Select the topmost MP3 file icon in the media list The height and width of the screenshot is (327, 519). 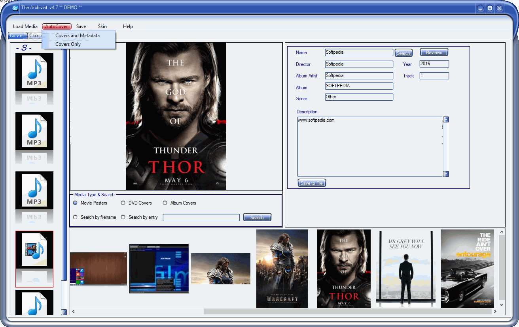coord(34,72)
